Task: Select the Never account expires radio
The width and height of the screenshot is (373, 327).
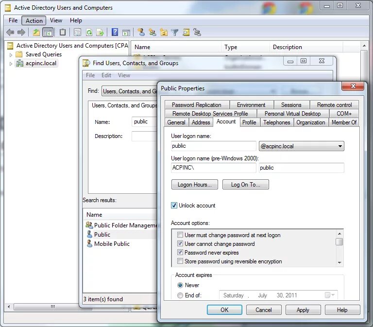Action: 180,285
